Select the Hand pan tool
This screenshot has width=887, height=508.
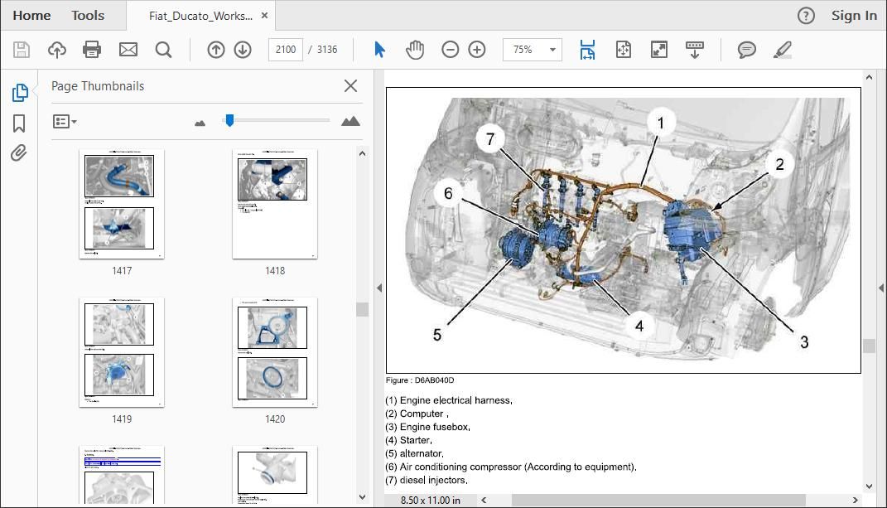415,50
